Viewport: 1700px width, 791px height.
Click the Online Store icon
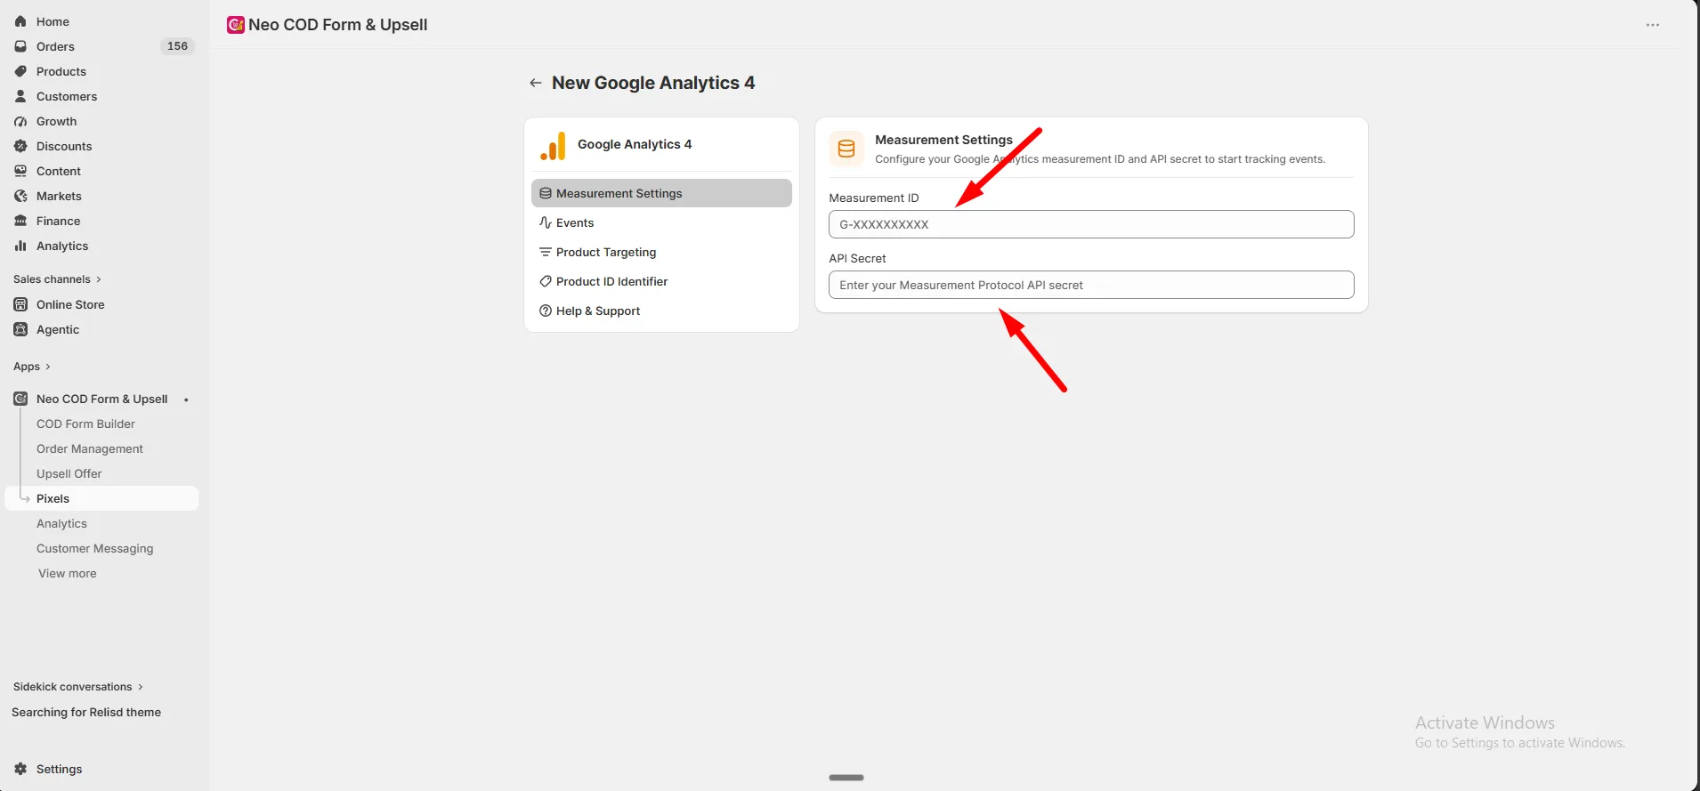(x=20, y=304)
